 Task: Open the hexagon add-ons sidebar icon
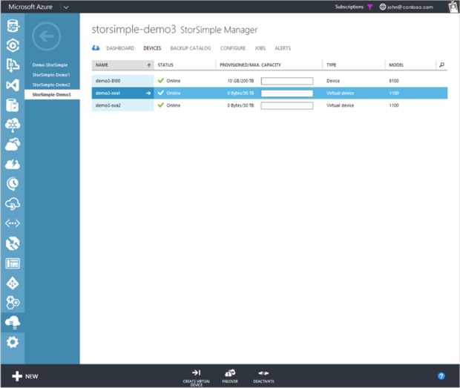(13, 303)
